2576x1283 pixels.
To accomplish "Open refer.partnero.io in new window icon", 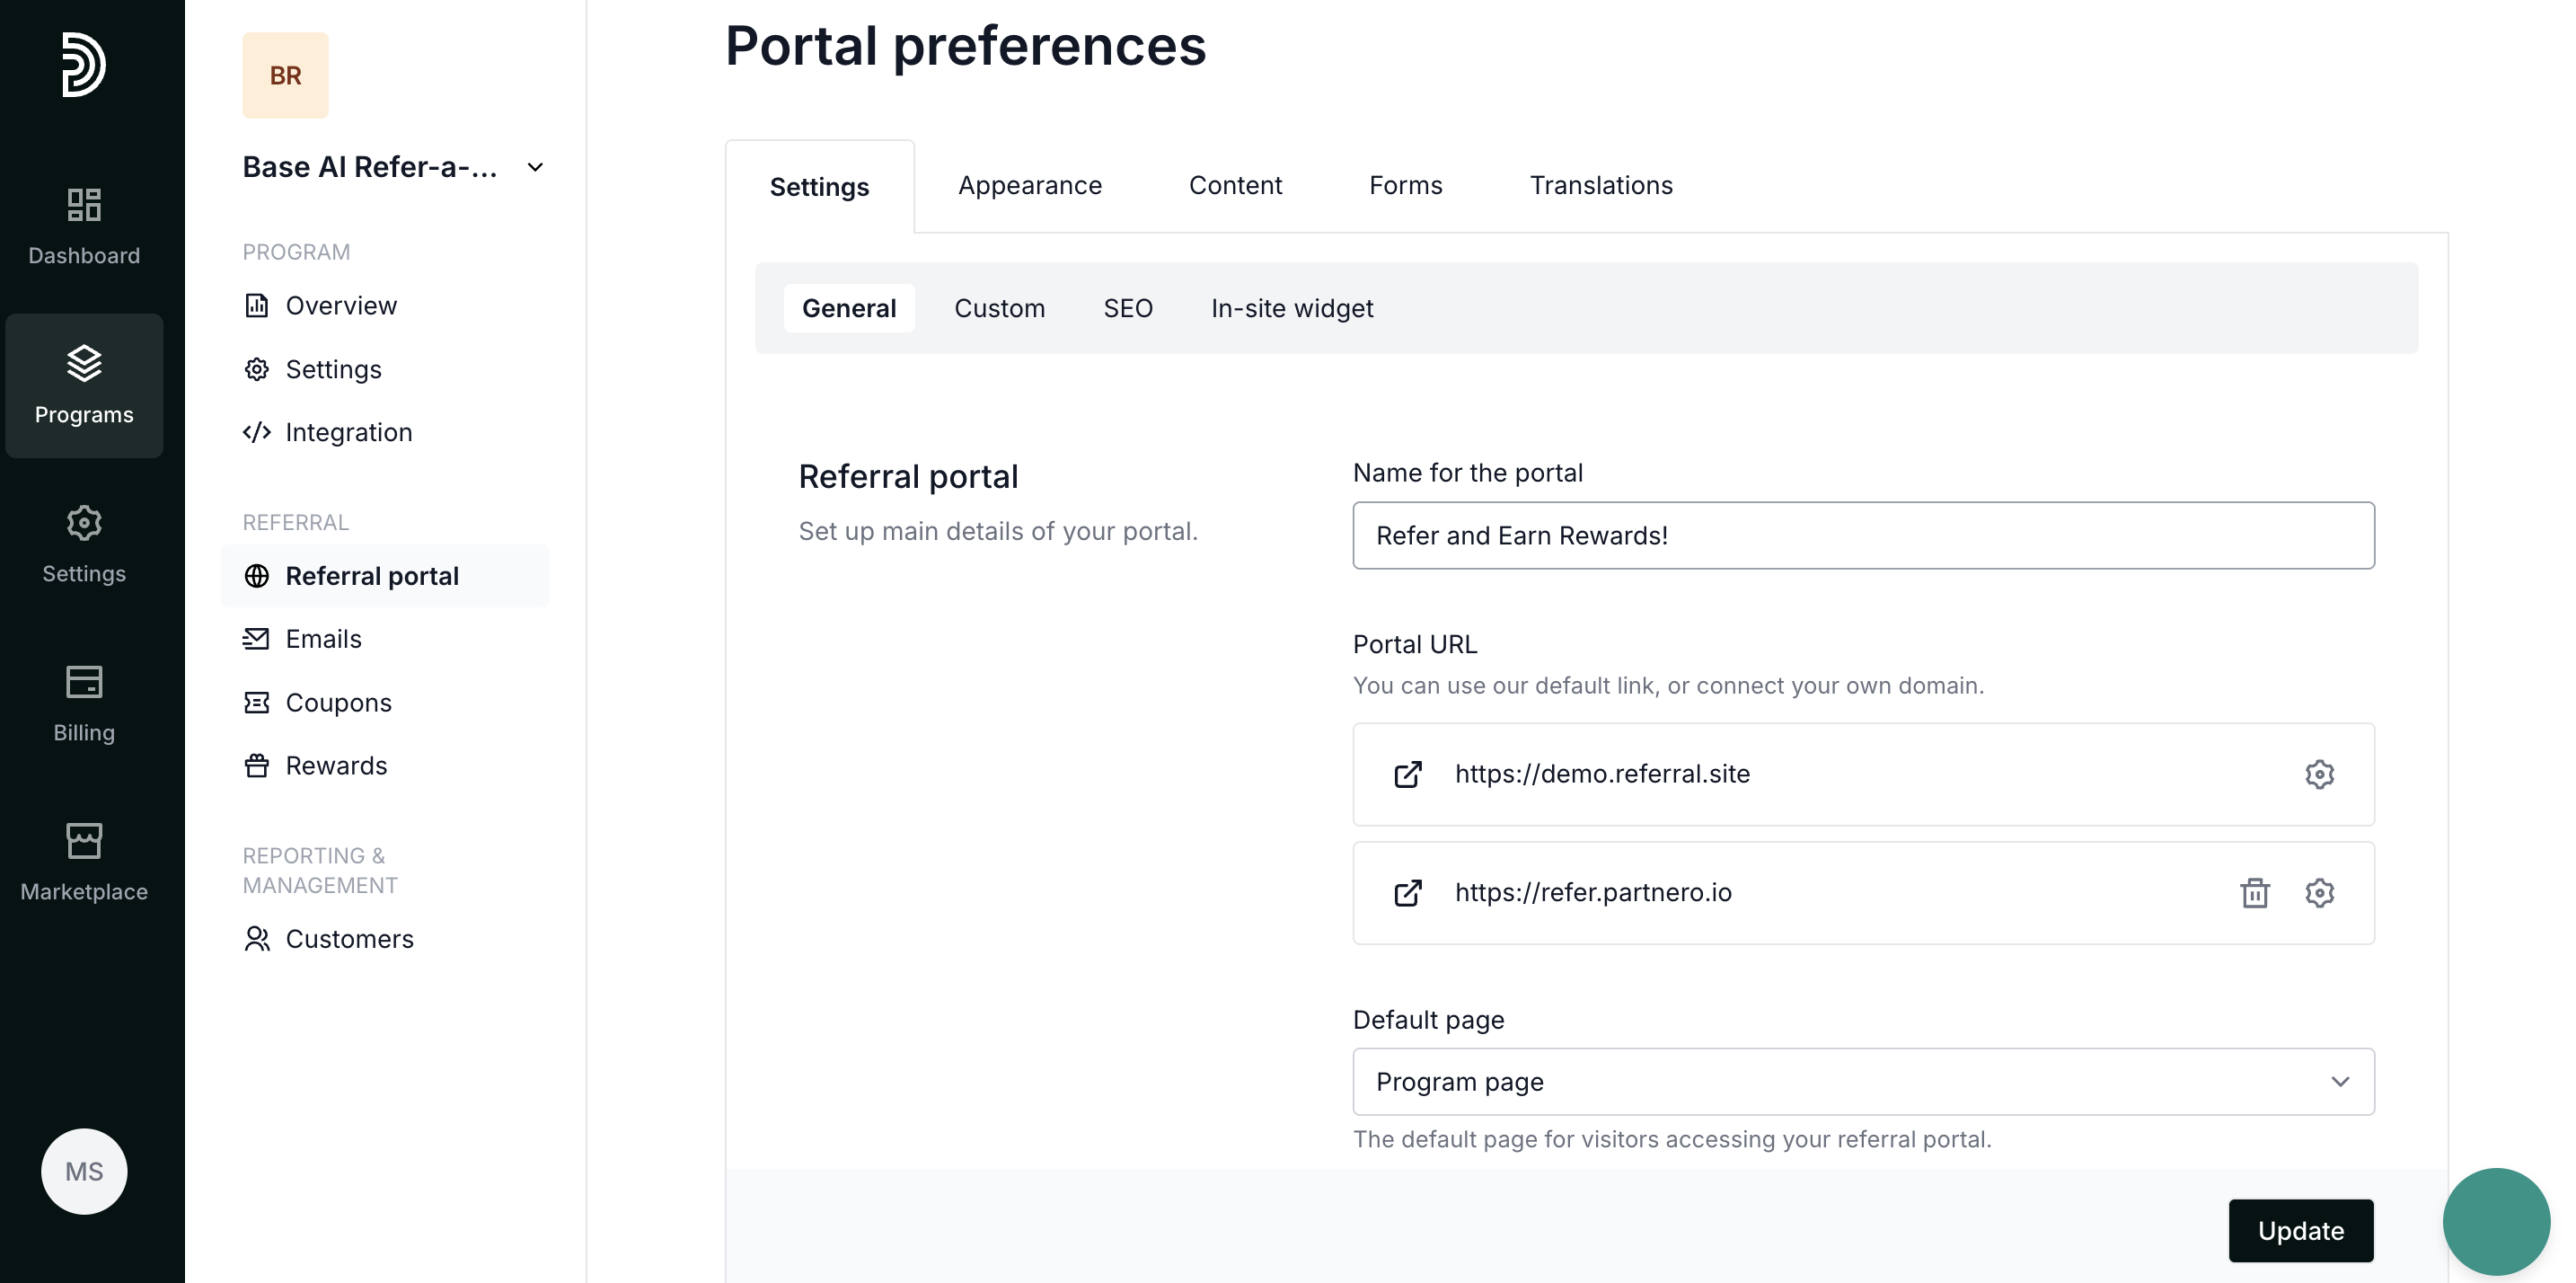I will tap(1408, 893).
